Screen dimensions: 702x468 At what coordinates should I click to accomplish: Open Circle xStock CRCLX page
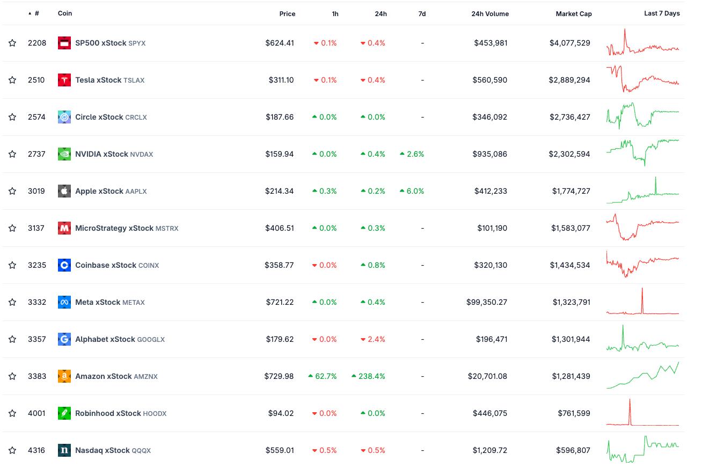point(111,117)
